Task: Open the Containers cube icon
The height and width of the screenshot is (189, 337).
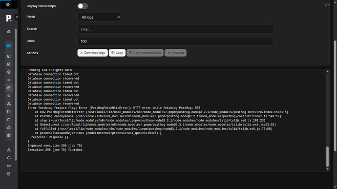Action: (9, 88)
